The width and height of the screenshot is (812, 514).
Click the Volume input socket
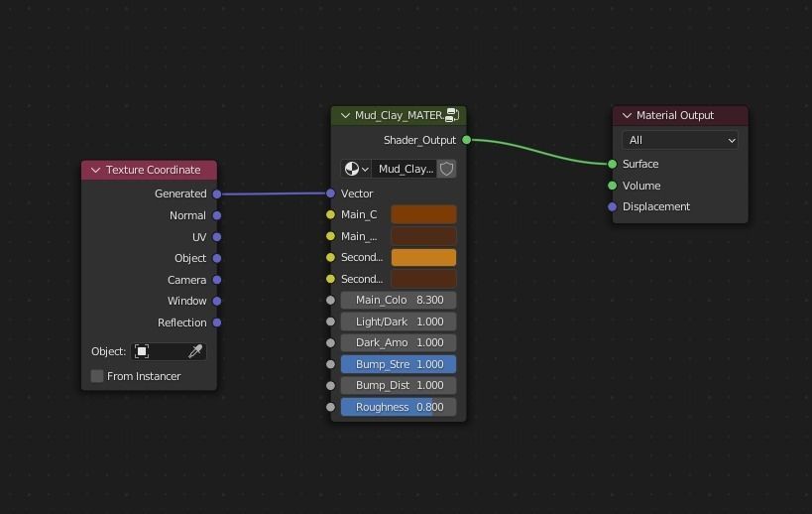click(612, 186)
